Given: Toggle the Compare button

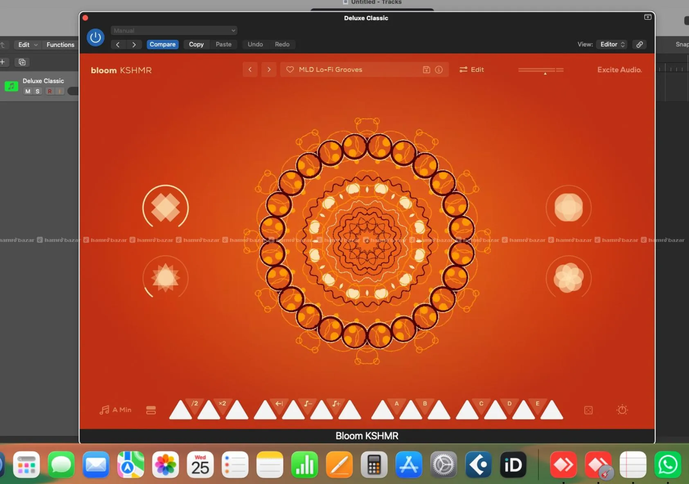Looking at the screenshot, I should point(162,45).
